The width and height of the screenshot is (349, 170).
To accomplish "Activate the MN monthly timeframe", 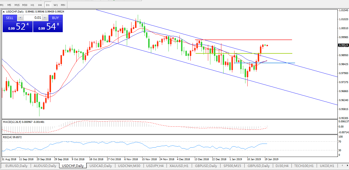I will [63, 5].
